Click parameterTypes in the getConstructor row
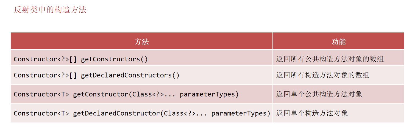The height and width of the screenshot is (135, 412). click(x=209, y=94)
